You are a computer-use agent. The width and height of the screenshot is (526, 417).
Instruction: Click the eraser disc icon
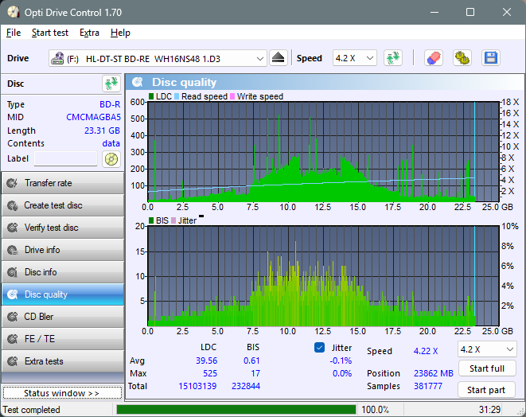(434, 58)
